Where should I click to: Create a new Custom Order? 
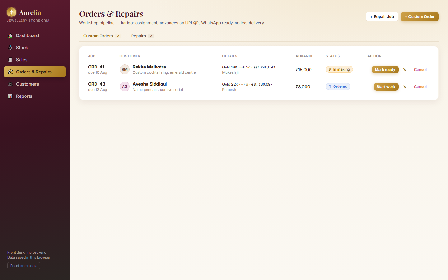point(419,17)
